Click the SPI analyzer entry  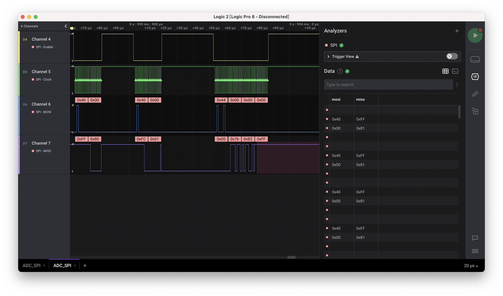pos(334,45)
